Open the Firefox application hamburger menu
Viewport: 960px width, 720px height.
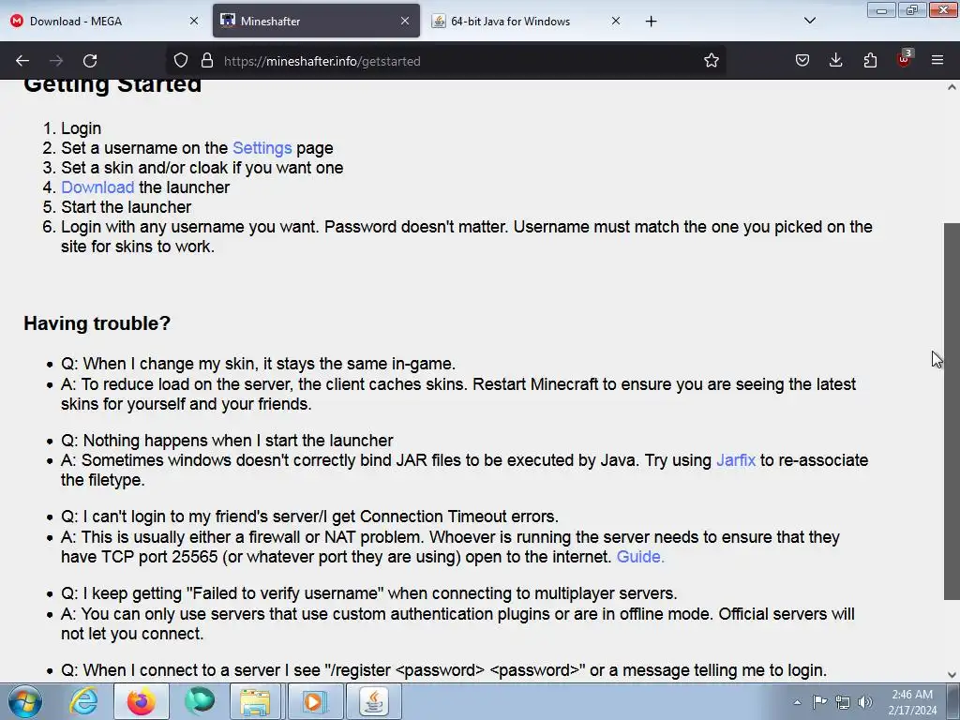pos(937,61)
